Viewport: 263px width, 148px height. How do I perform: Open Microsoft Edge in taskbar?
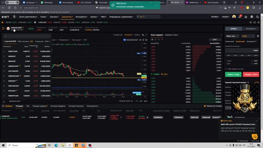(56, 145)
